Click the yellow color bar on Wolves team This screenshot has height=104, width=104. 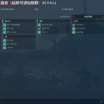coord(3,21)
